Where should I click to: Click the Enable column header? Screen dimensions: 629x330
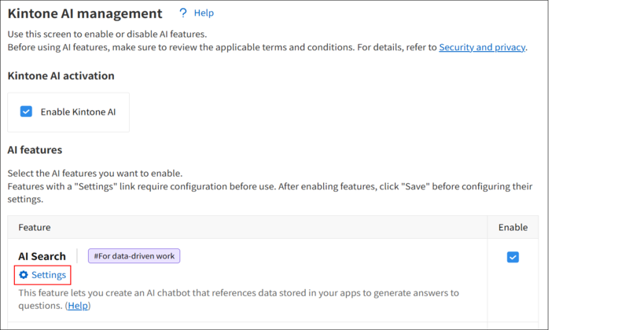[513, 227]
